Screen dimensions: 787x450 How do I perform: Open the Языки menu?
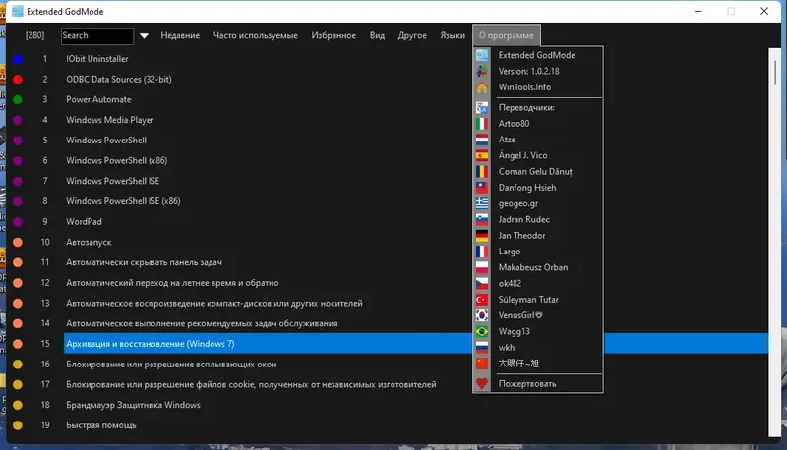(453, 35)
